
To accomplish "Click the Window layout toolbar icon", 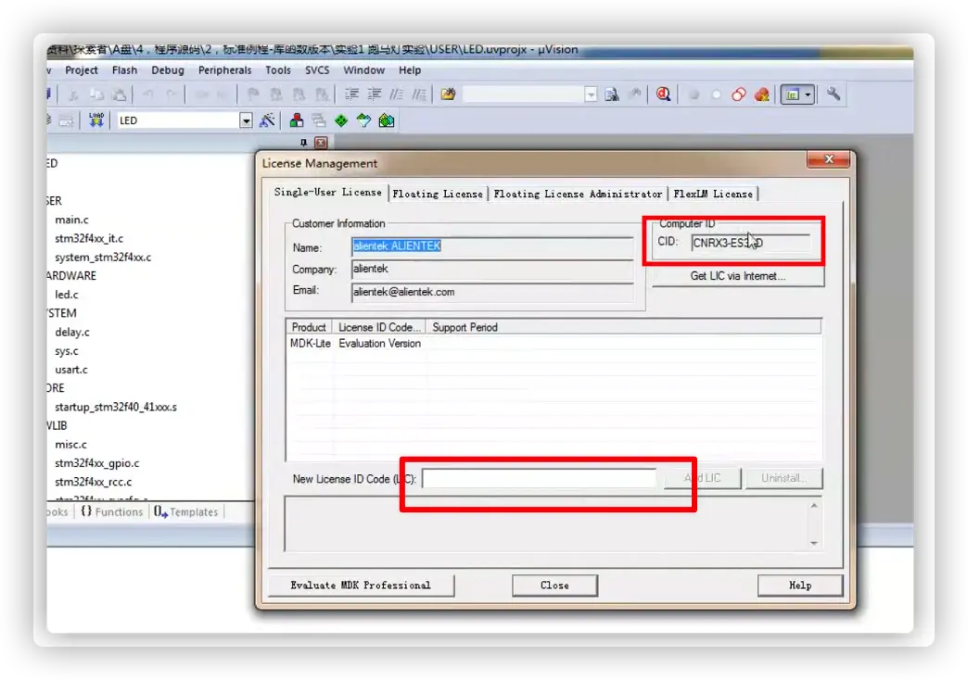I will (792, 94).
